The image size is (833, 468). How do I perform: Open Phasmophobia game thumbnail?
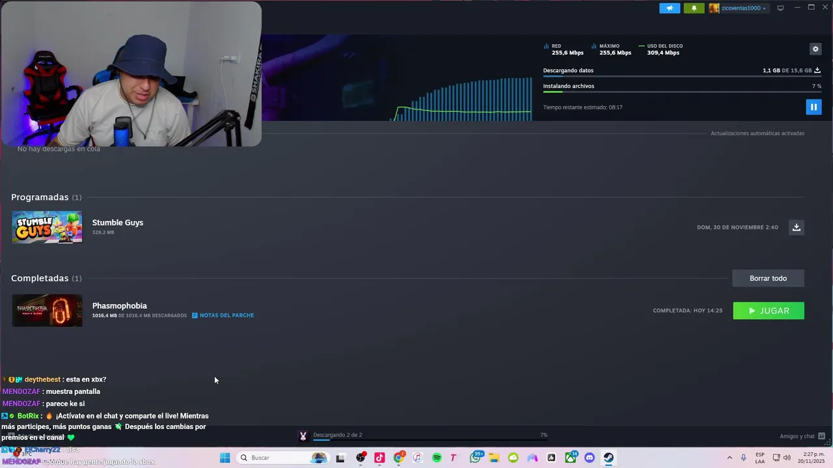47,310
